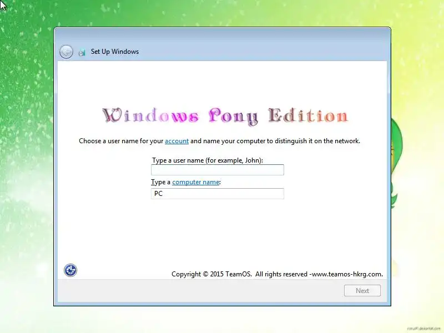
Task: Open the Ease of Access icon
Action: [x=70, y=270]
